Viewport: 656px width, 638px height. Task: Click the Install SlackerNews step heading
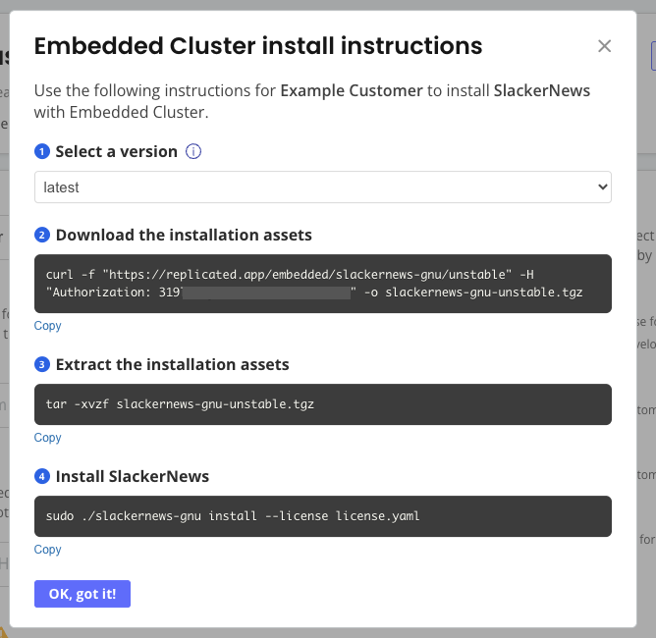click(x=133, y=477)
